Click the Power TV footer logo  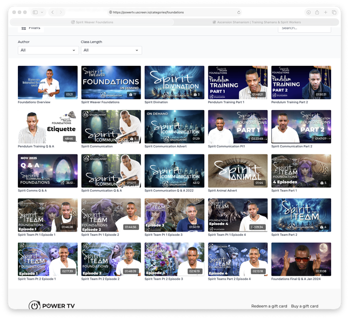coord(52,306)
